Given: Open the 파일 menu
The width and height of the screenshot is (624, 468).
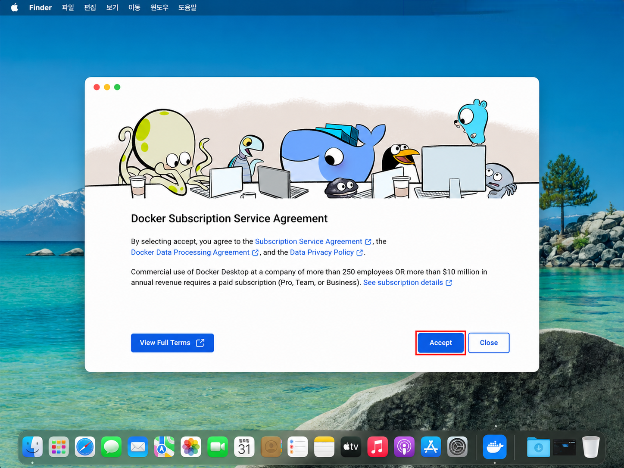Looking at the screenshot, I should click(x=68, y=7).
